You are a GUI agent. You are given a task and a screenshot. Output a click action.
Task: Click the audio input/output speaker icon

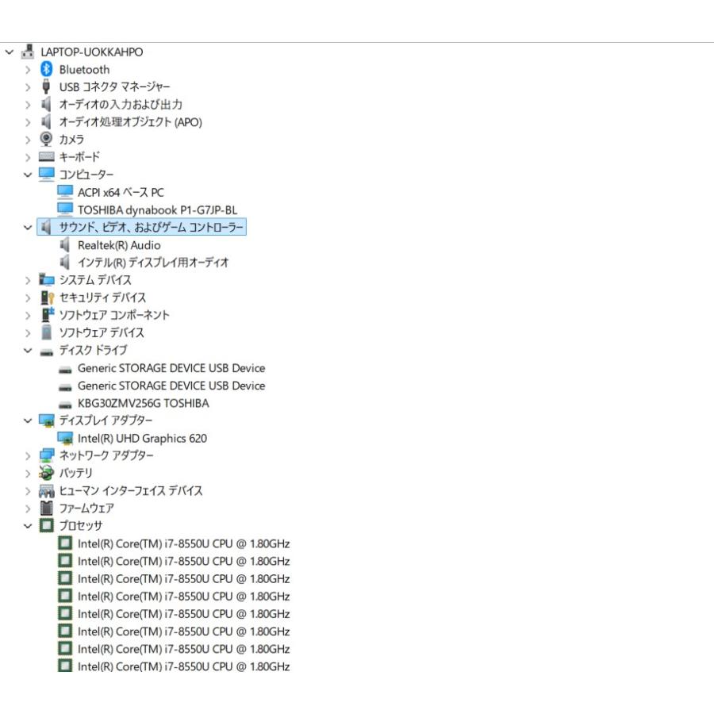click(x=46, y=104)
